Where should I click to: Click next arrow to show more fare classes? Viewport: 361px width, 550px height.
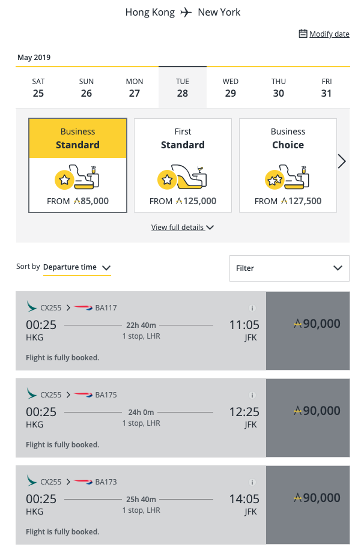click(x=342, y=162)
